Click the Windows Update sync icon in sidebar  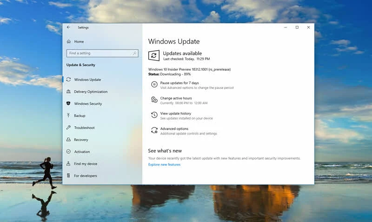pos(68,80)
